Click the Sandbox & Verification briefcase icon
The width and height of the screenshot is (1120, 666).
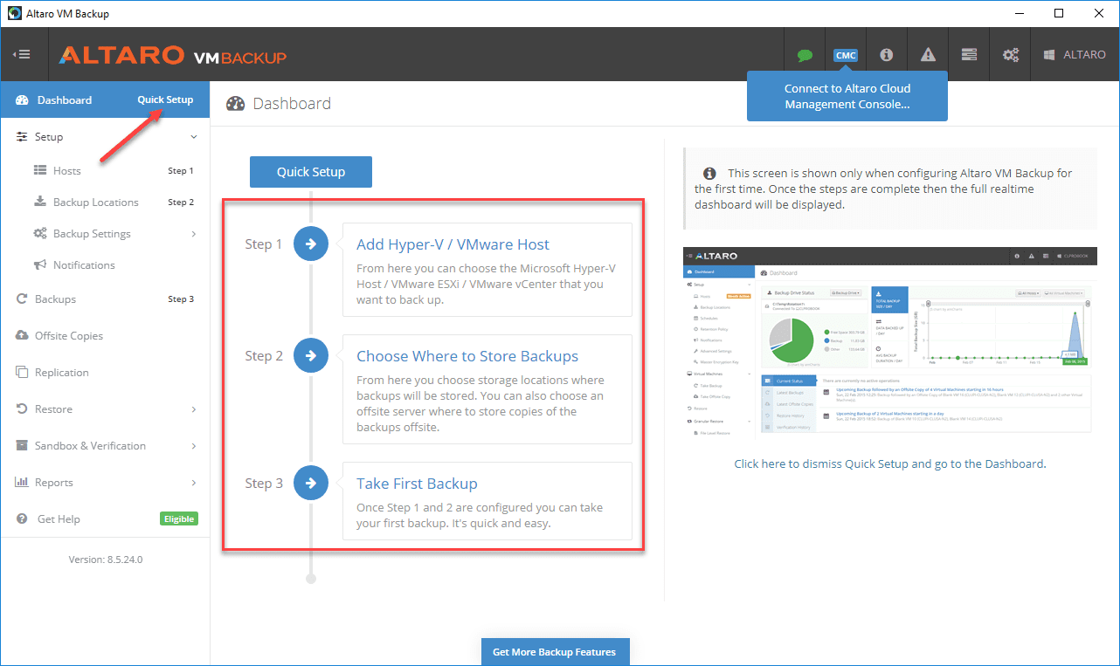pos(22,446)
